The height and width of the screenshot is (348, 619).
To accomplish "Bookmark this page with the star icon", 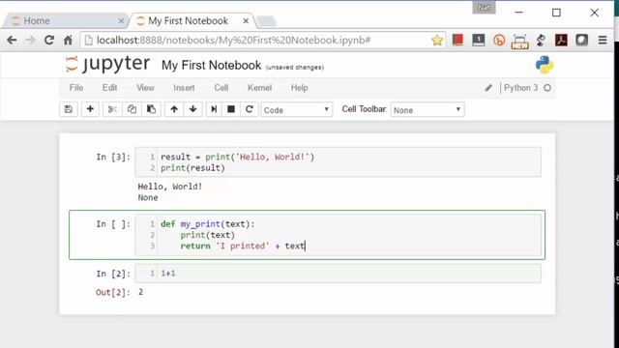I will coord(437,41).
